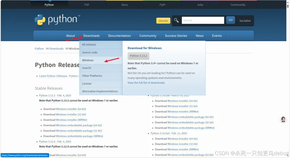This screenshot has height=158, width=290.
Task: Download 3.13.2 Windows embeddable package (64-bit)
Action: coord(79,125)
